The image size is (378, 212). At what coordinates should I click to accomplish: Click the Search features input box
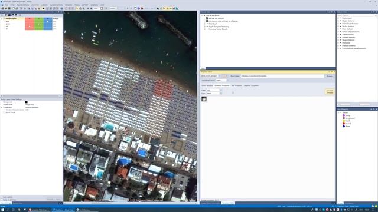[356, 15]
